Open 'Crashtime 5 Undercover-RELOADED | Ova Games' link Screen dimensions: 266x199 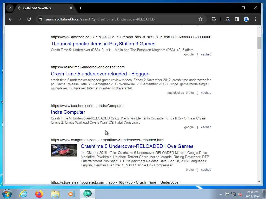point(137,146)
